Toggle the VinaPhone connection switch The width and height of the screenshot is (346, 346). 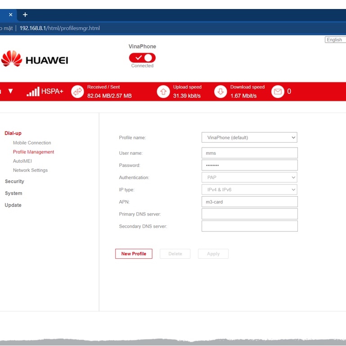142,58
